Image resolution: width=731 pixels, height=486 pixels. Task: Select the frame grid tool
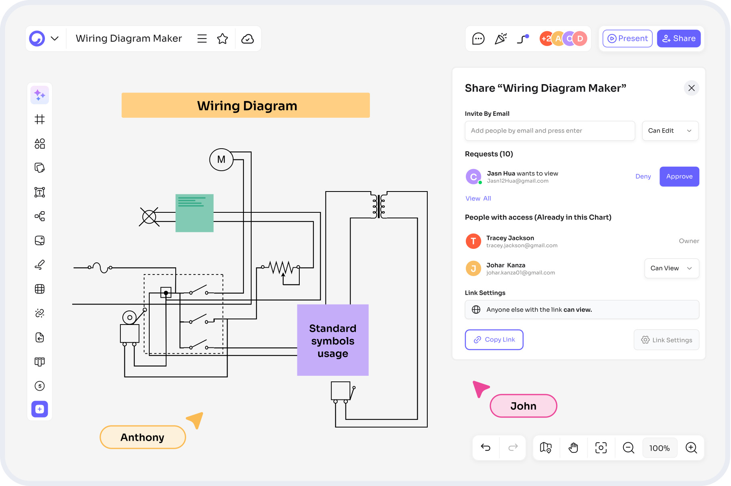pos(40,119)
